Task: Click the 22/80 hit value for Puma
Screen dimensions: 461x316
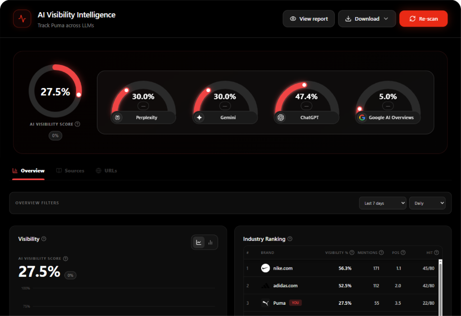Action: tap(429, 303)
